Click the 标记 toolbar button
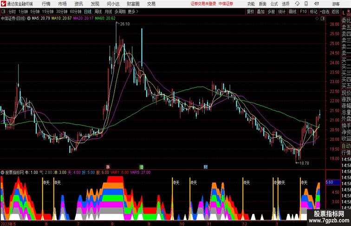Viewport: 351px width, 226px height. tap(313, 12)
